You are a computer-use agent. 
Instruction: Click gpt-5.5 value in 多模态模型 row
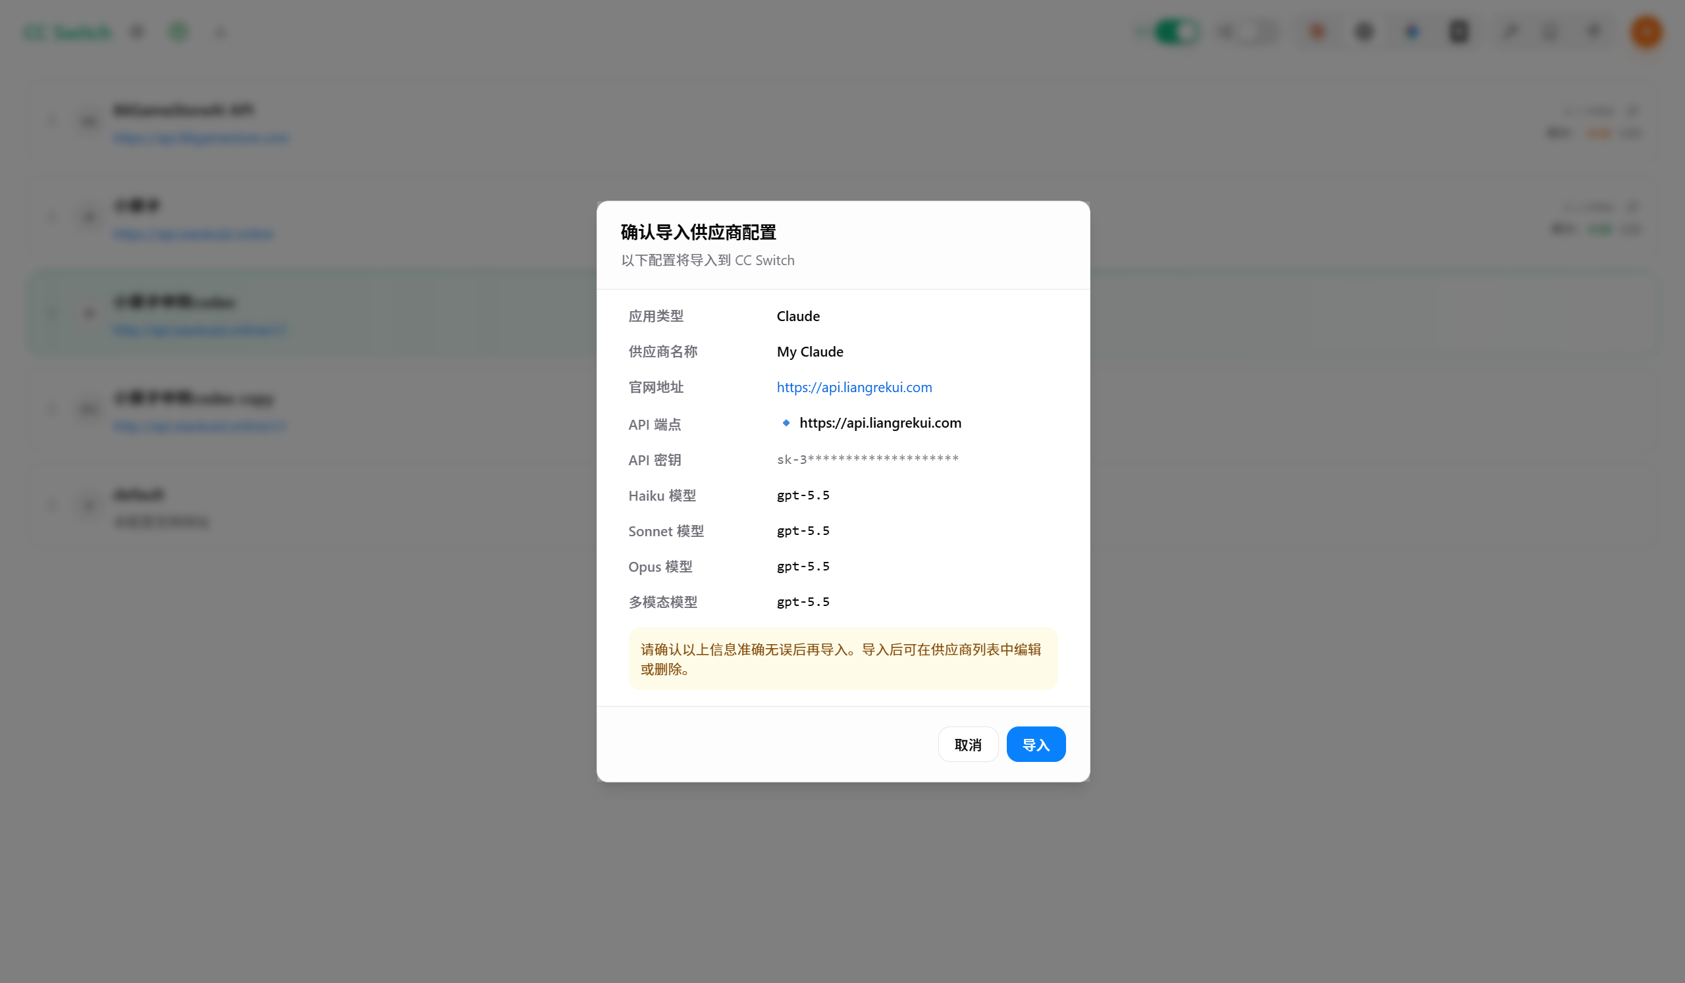click(x=803, y=601)
